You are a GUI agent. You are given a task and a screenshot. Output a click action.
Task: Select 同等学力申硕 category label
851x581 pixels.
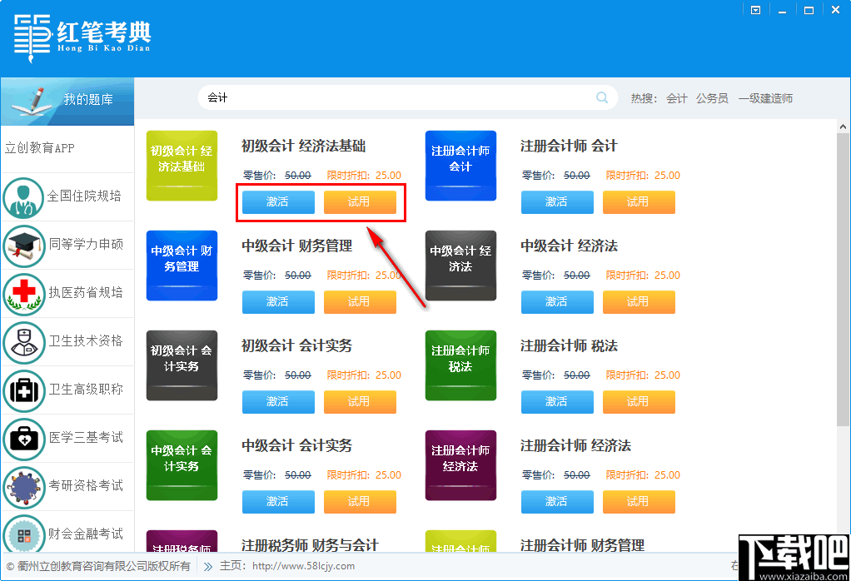(x=86, y=244)
